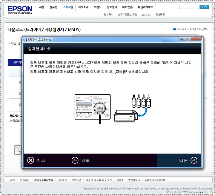The width and height of the screenshot is (215, 195).
Task: Open the 회사소개 menu item
Action: point(83,7)
